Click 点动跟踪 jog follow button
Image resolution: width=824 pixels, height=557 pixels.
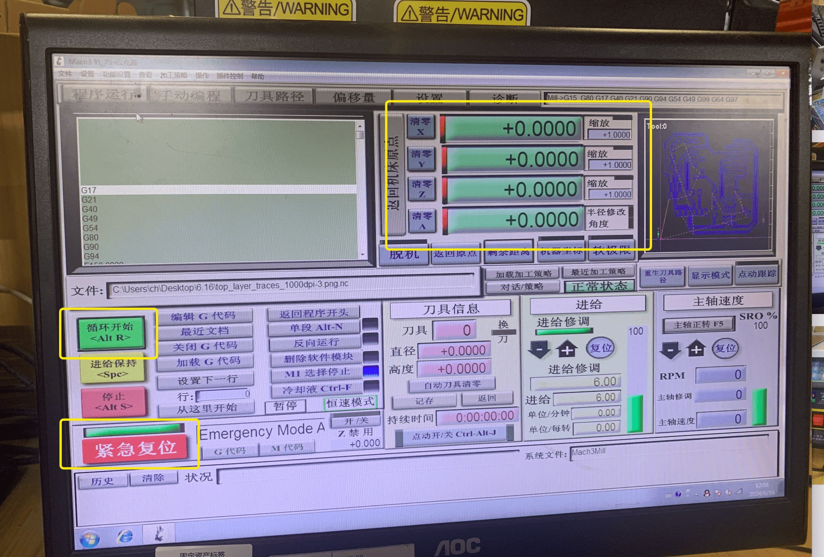click(x=757, y=274)
